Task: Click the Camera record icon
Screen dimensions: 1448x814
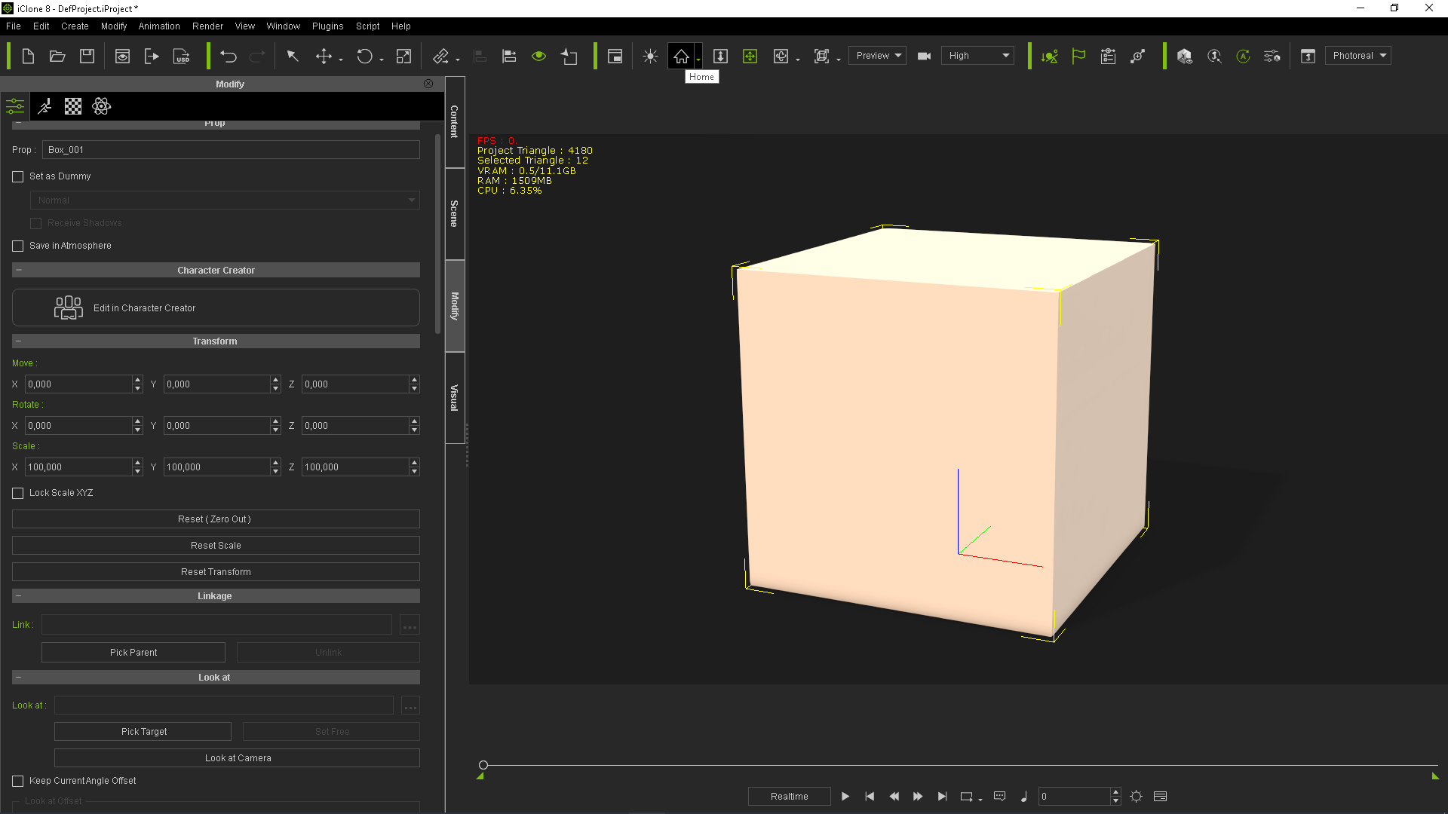Action: [924, 55]
